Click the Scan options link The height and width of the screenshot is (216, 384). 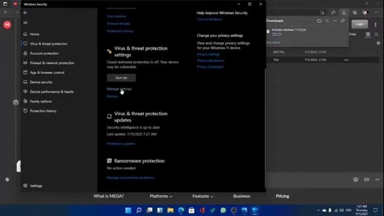(116, 16)
